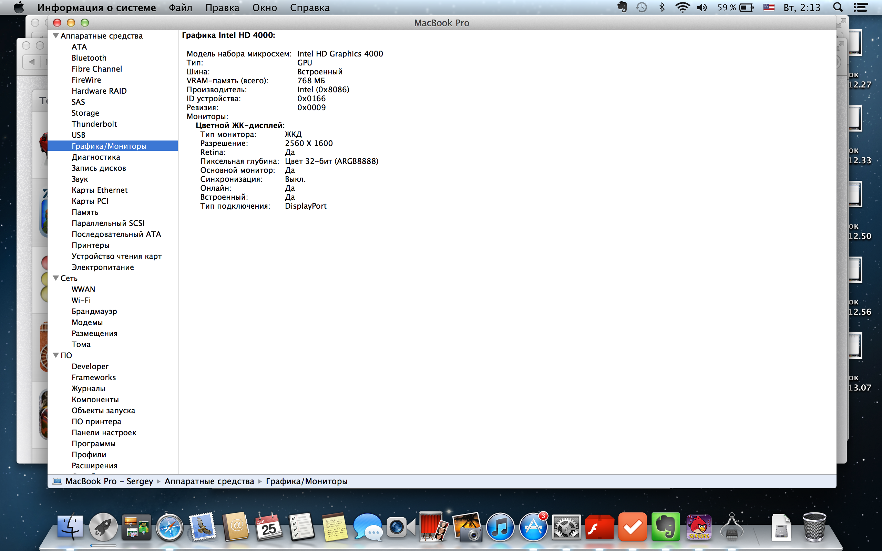Open Reminders checklist icon in Dock
The width and height of the screenshot is (882, 551).
click(301, 527)
